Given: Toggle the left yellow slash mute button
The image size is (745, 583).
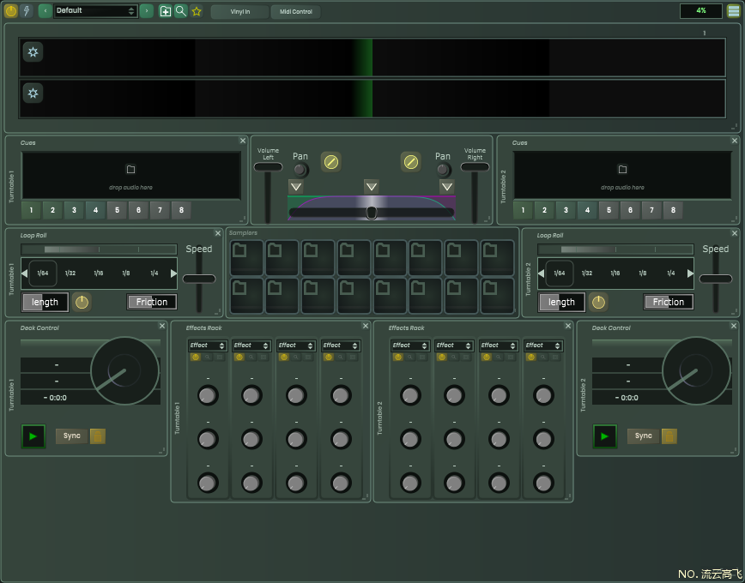Looking at the screenshot, I should [x=331, y=162].
